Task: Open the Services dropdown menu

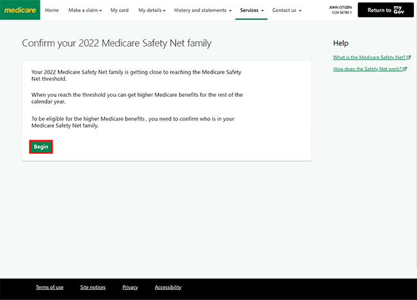Action: point(252,10)
